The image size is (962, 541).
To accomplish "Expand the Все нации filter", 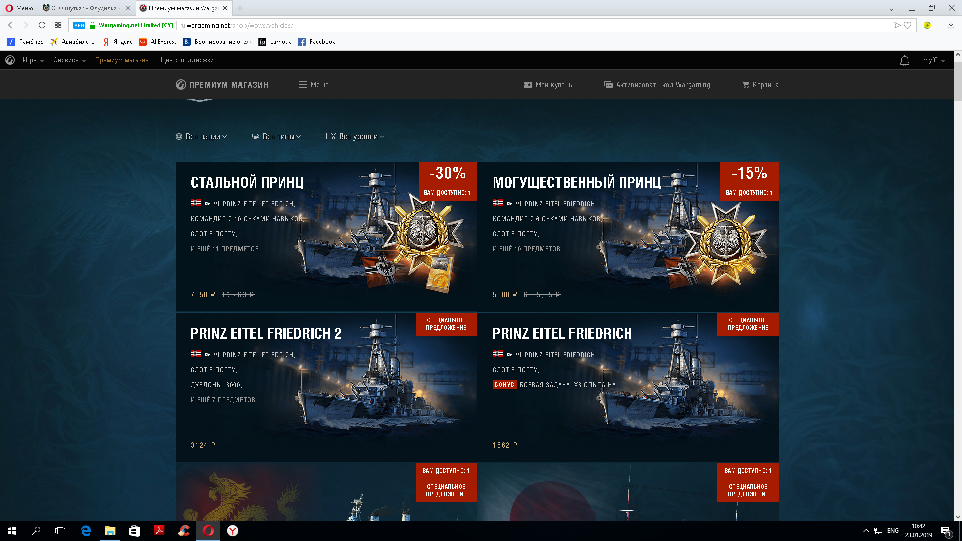I will pos(201,137).
